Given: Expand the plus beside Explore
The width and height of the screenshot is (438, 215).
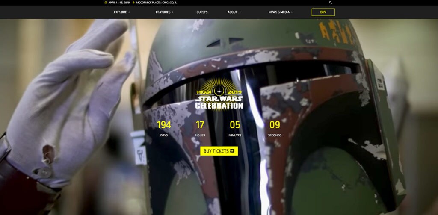Looking at the screenshot, I should (129, 12).
